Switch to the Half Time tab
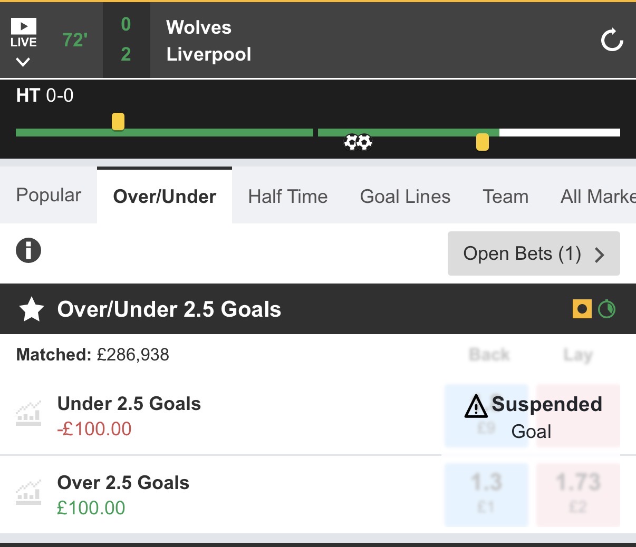Screen dimensions: 636x547 click(288, 197)
